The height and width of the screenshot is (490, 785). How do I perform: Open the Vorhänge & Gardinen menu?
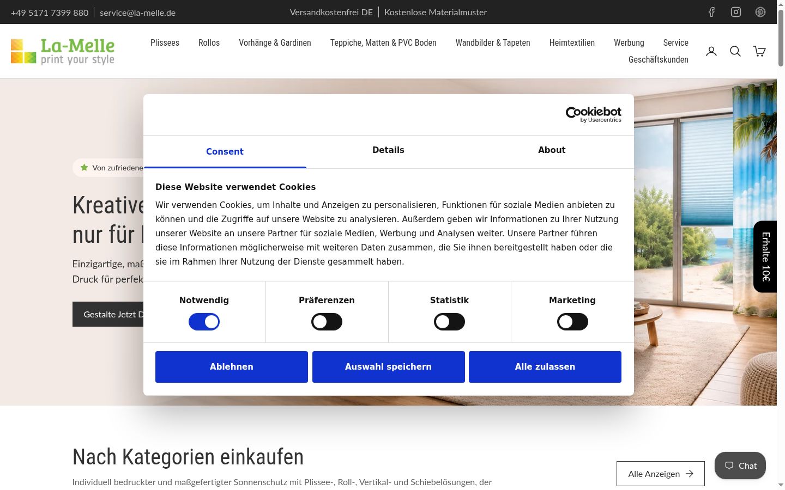point(275,42)
